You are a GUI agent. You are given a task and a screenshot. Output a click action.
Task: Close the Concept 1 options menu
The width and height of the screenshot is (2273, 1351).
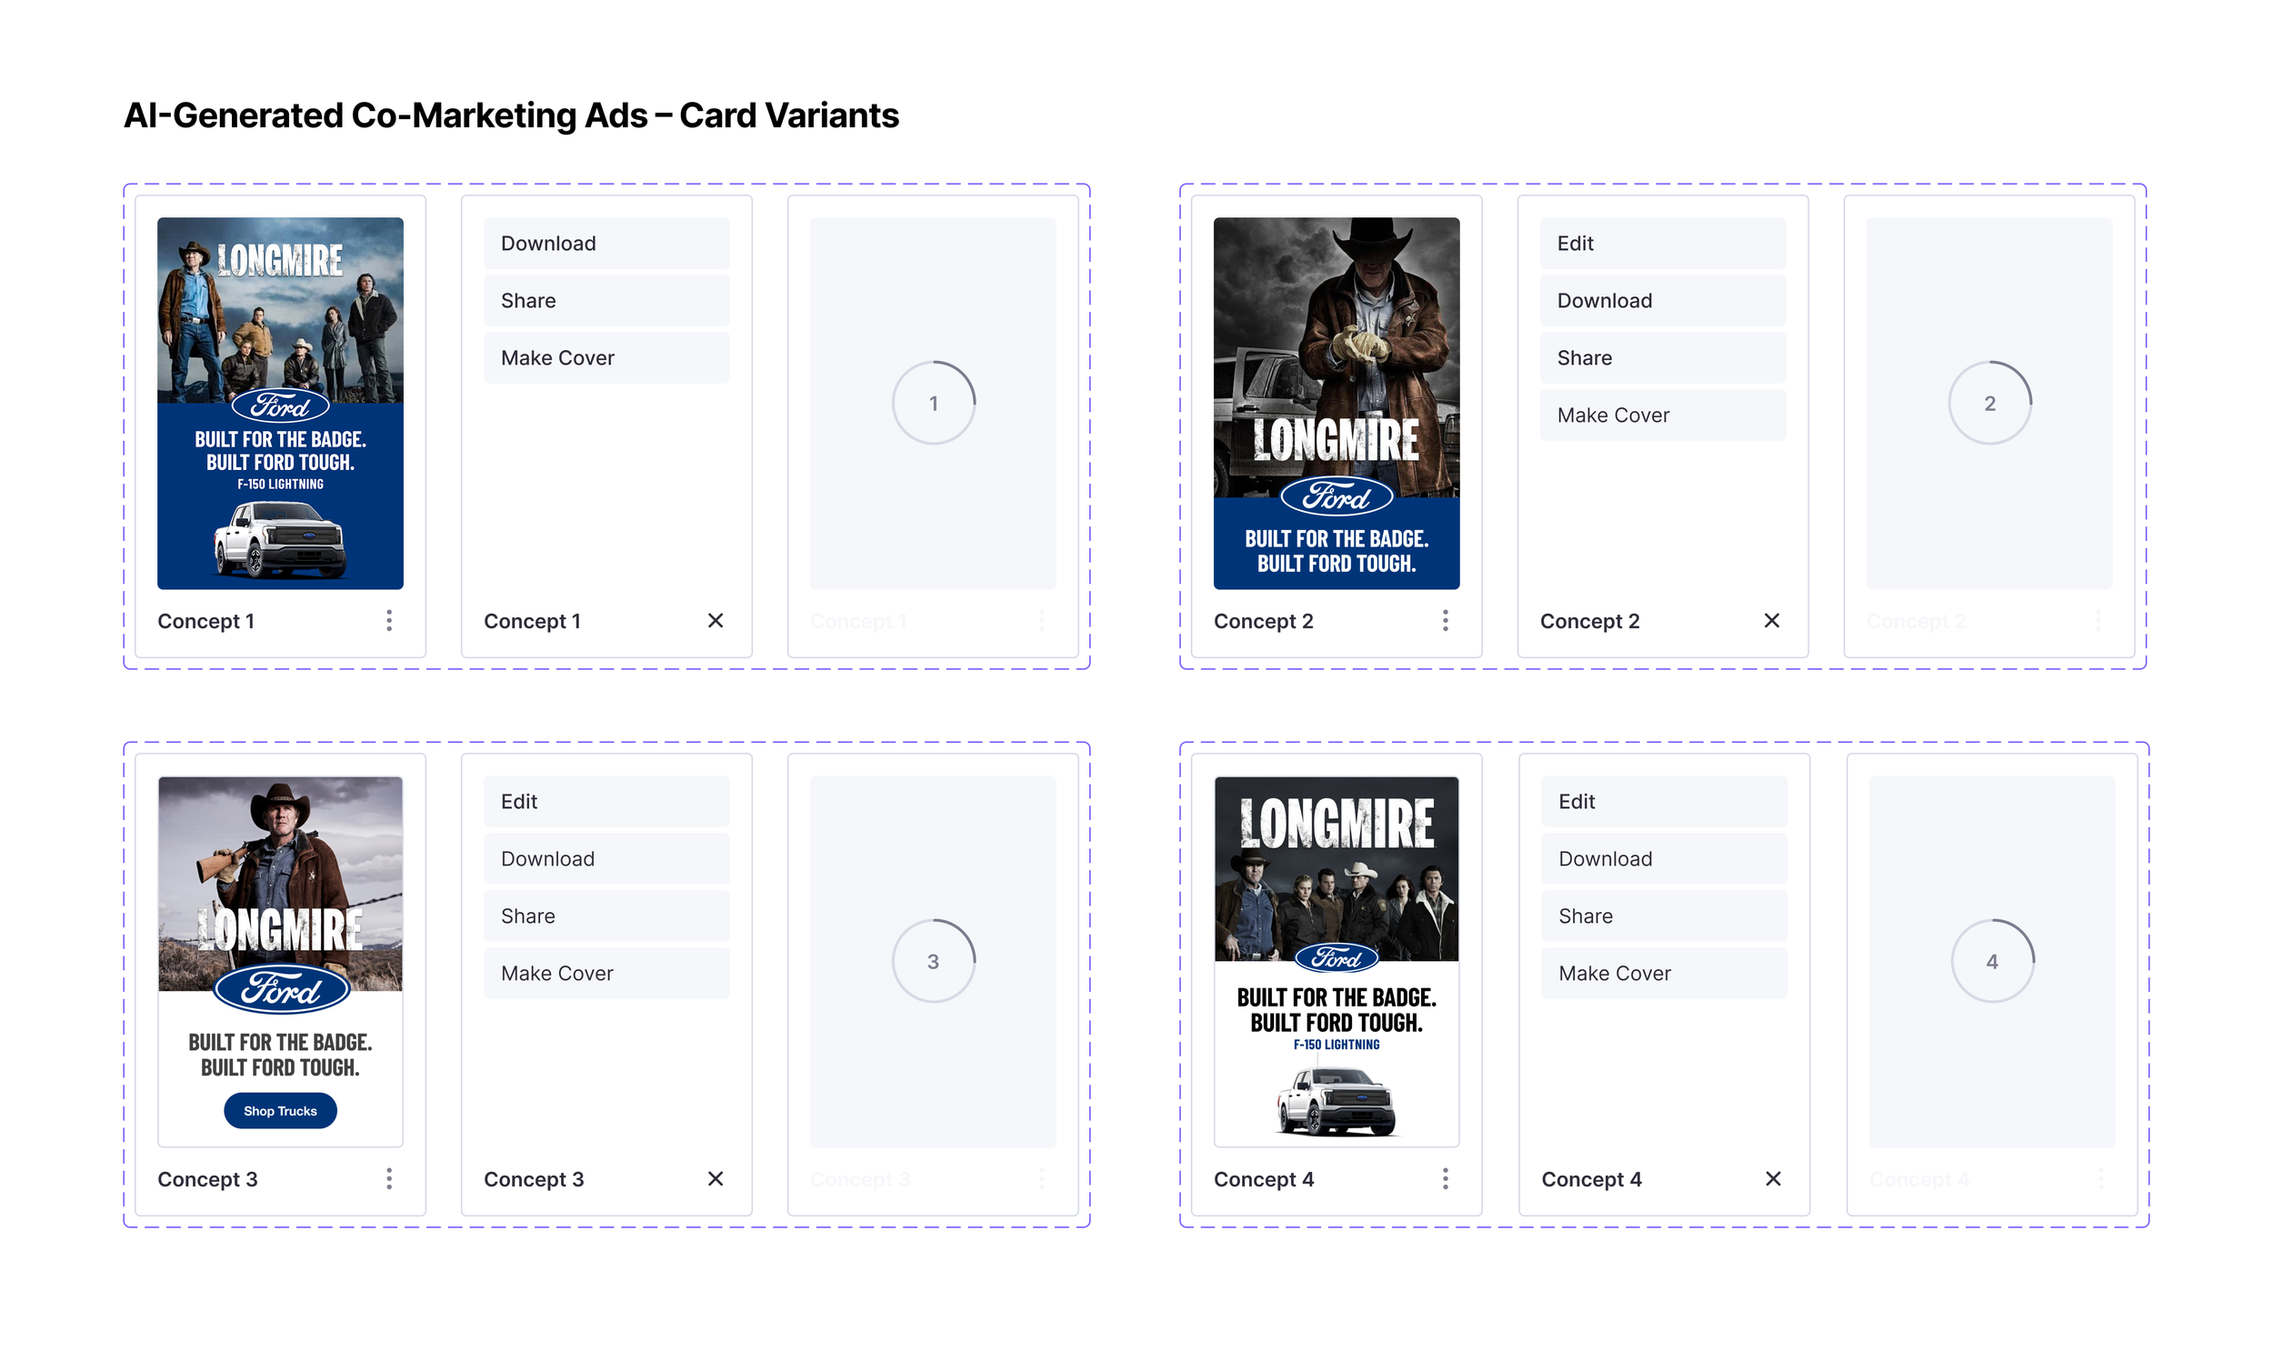click(x=716, y=621)
